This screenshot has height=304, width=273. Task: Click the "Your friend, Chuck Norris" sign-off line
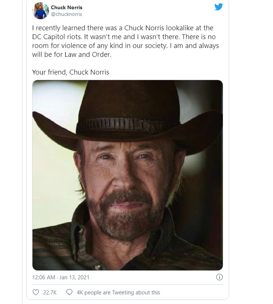coord(70,72)
